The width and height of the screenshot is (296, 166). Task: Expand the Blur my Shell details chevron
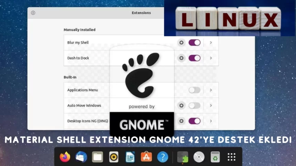[211, 43]
